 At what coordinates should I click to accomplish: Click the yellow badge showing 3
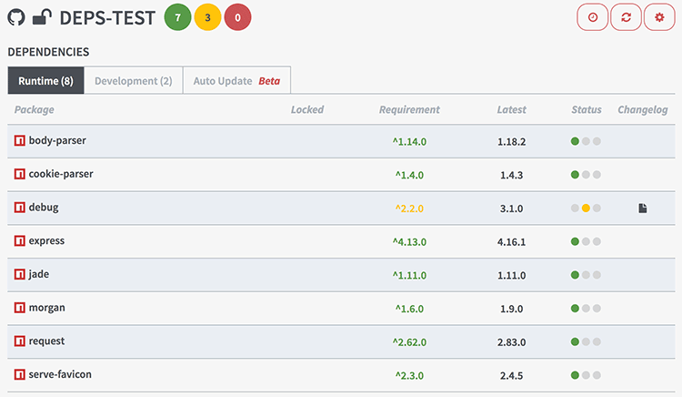(x=207, y=17)
